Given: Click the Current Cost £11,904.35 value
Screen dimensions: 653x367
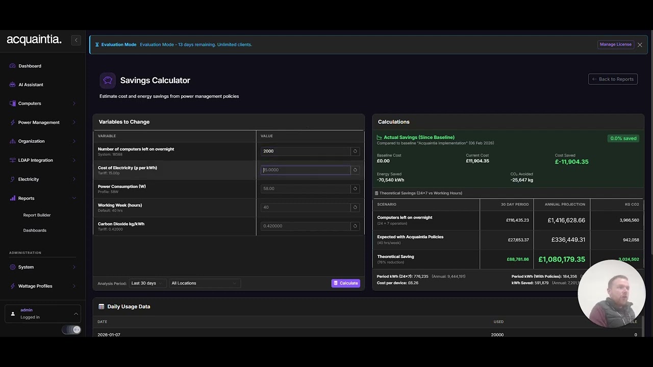Looking at the screenshot, I should 478,161.
